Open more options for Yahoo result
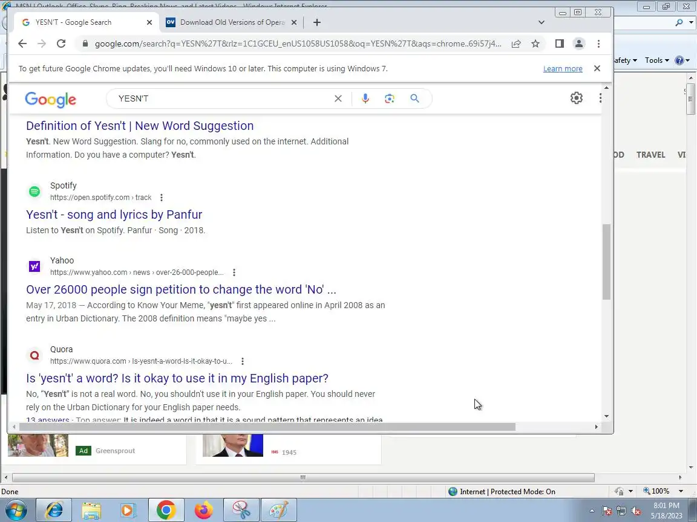Image resolution: width=697 pixels, height=522 pixels. click(234, 272)
